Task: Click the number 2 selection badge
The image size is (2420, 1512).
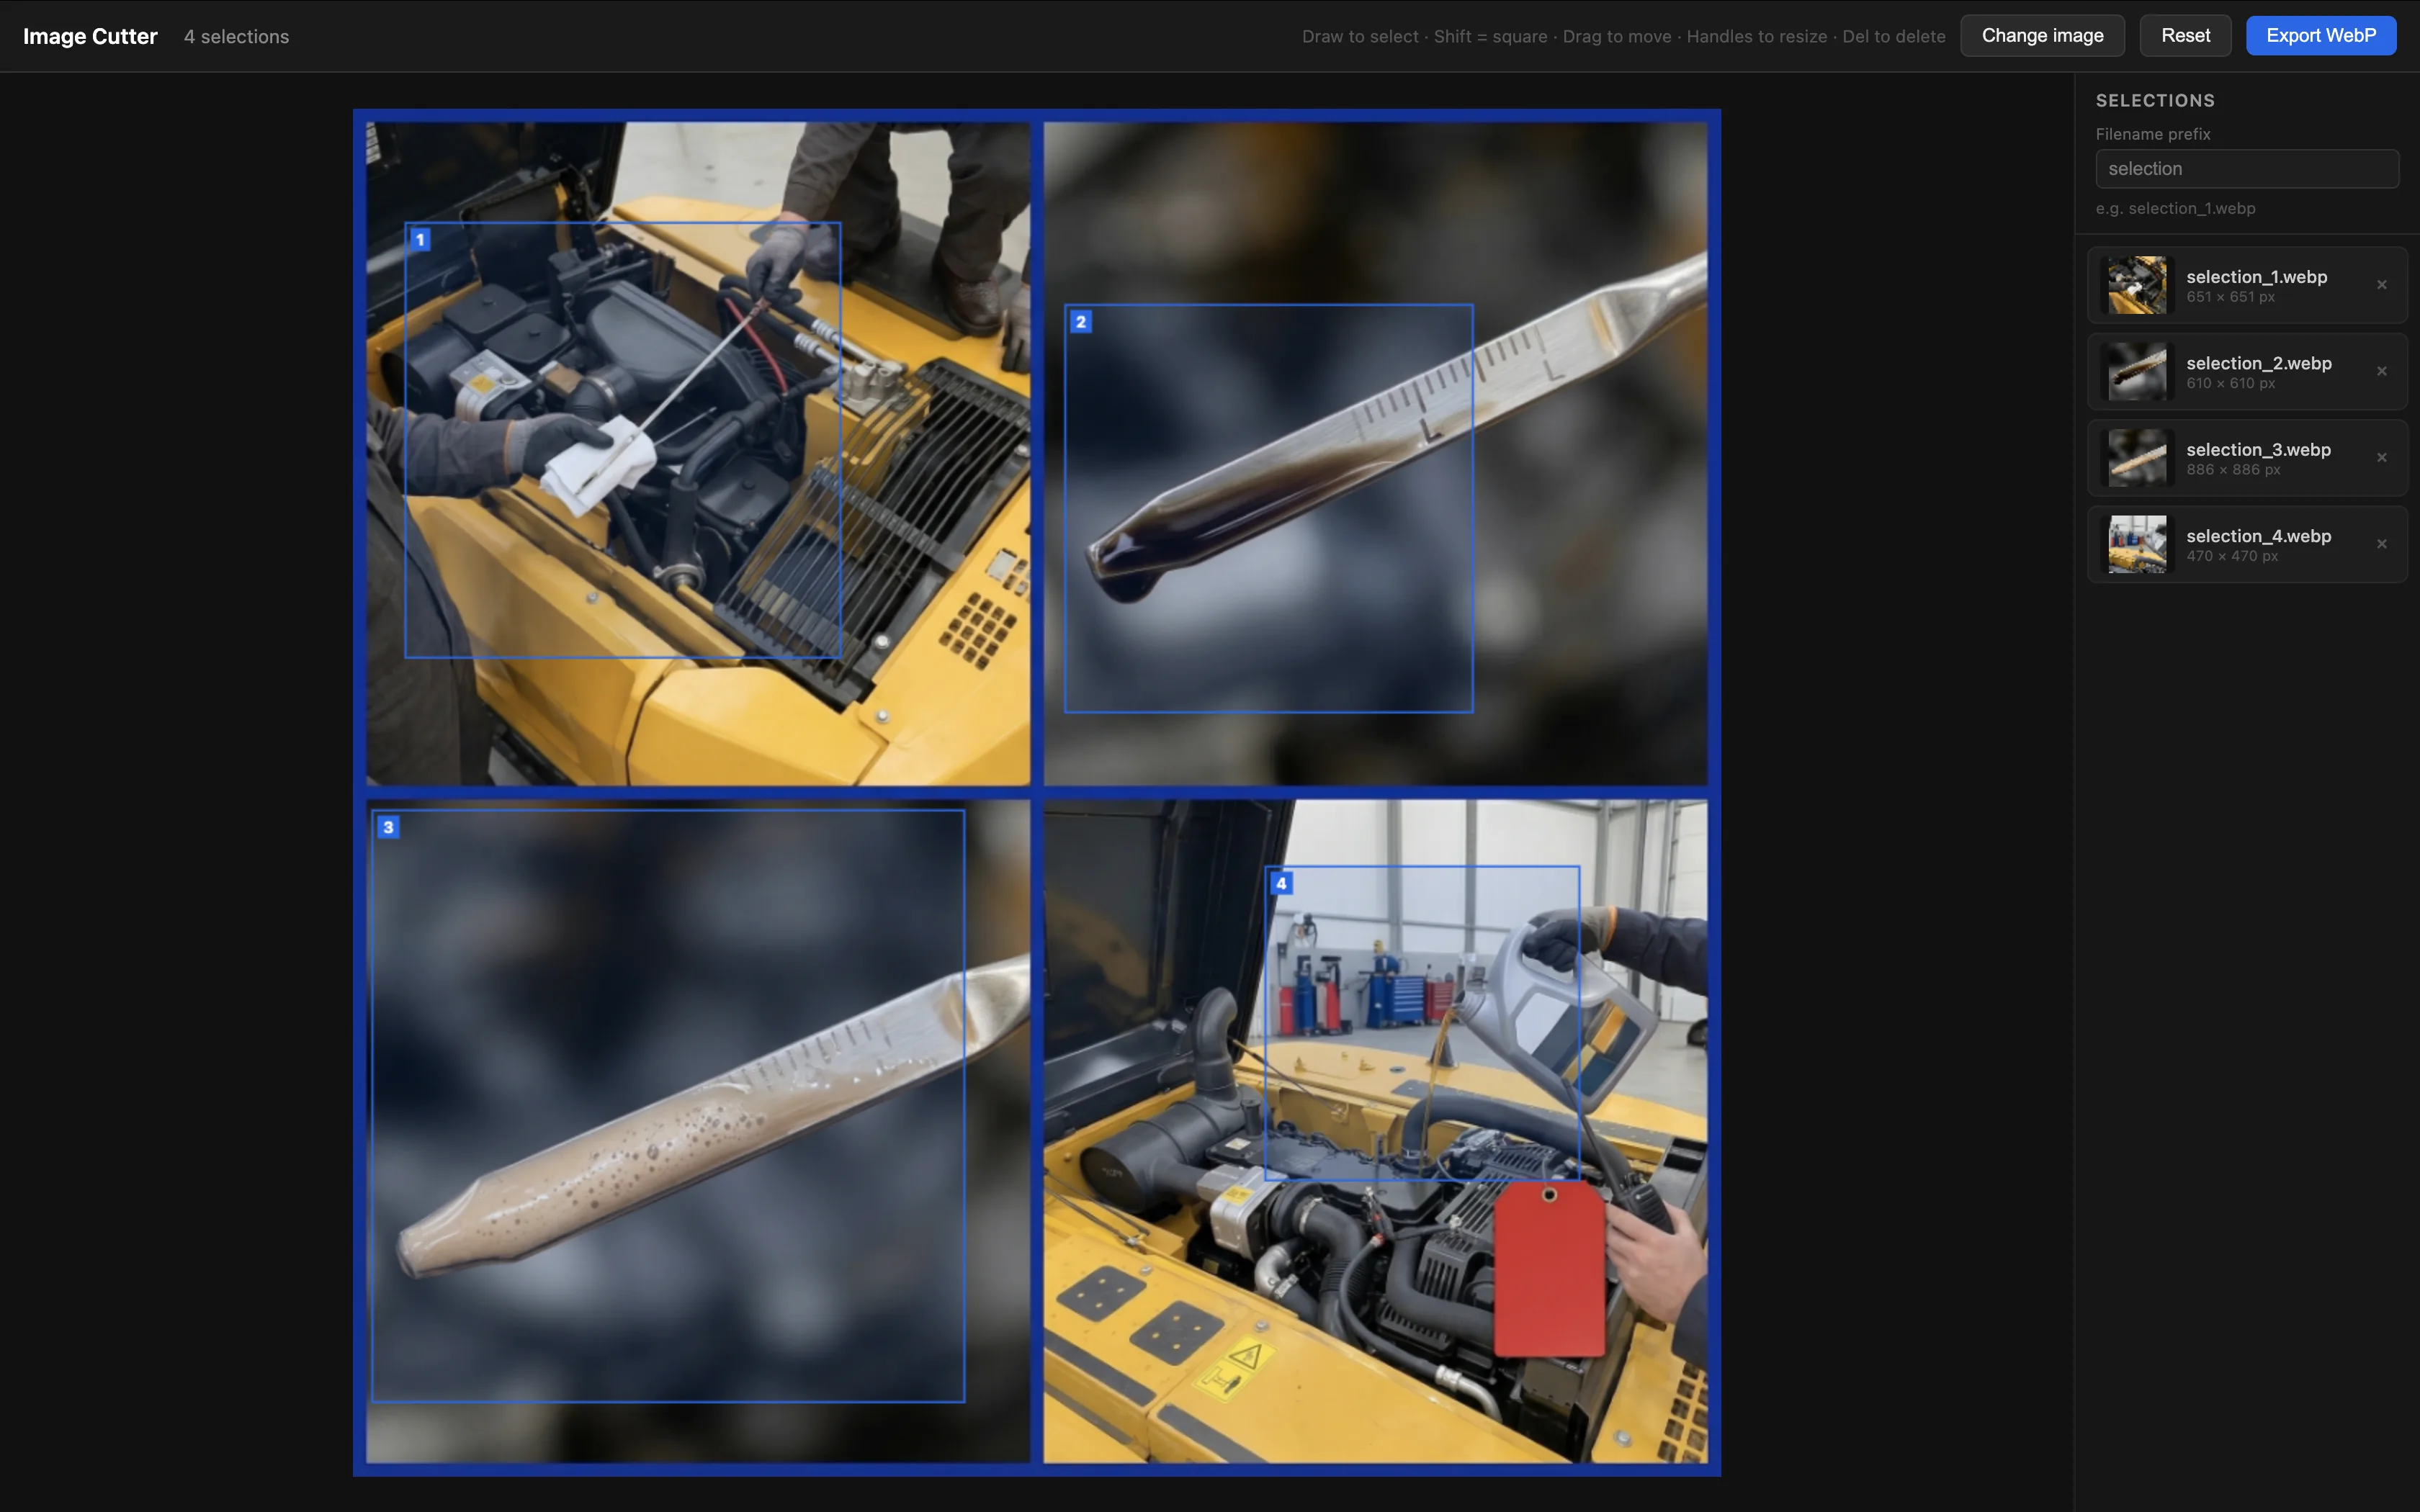Action: (x=1080, y=322)
